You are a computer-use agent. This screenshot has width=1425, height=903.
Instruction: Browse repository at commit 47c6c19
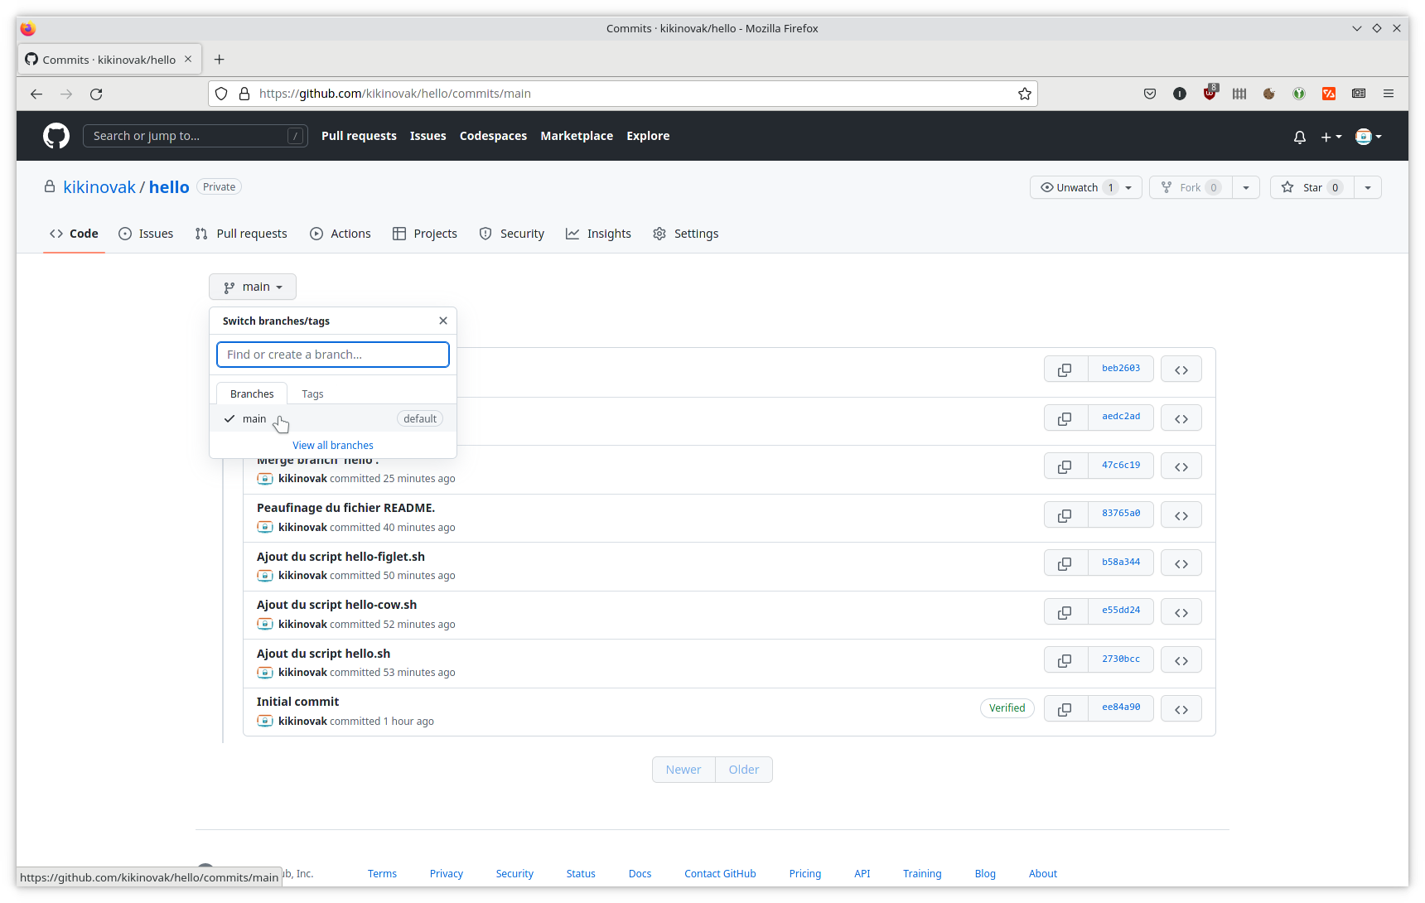1181,466
